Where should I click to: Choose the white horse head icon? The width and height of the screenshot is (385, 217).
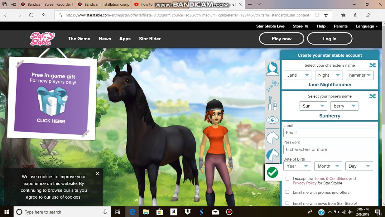(273, 137)
